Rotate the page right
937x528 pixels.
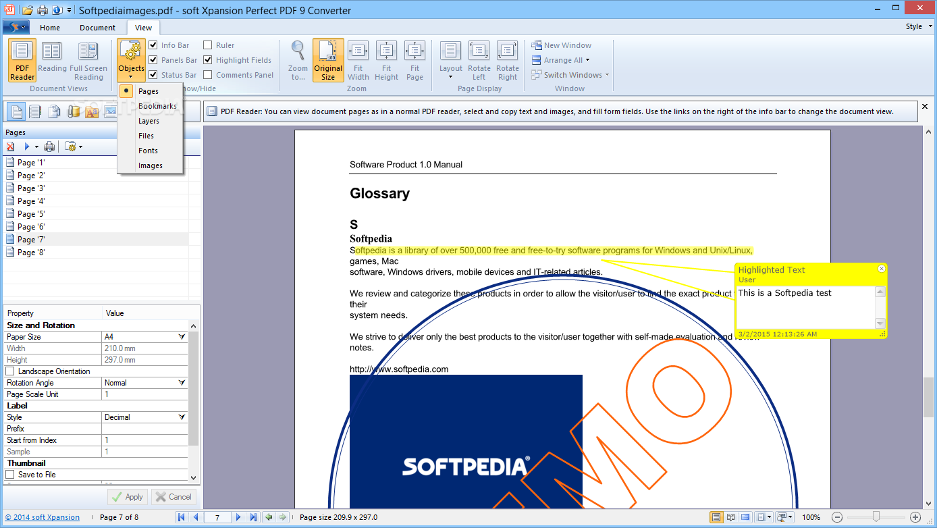508,61
